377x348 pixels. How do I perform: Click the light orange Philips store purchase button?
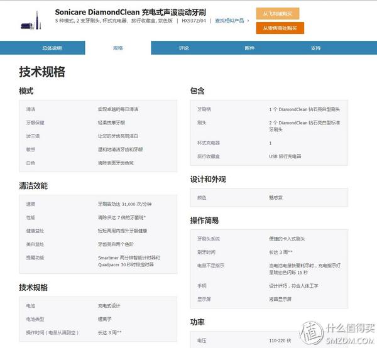[x=278, y=13]
